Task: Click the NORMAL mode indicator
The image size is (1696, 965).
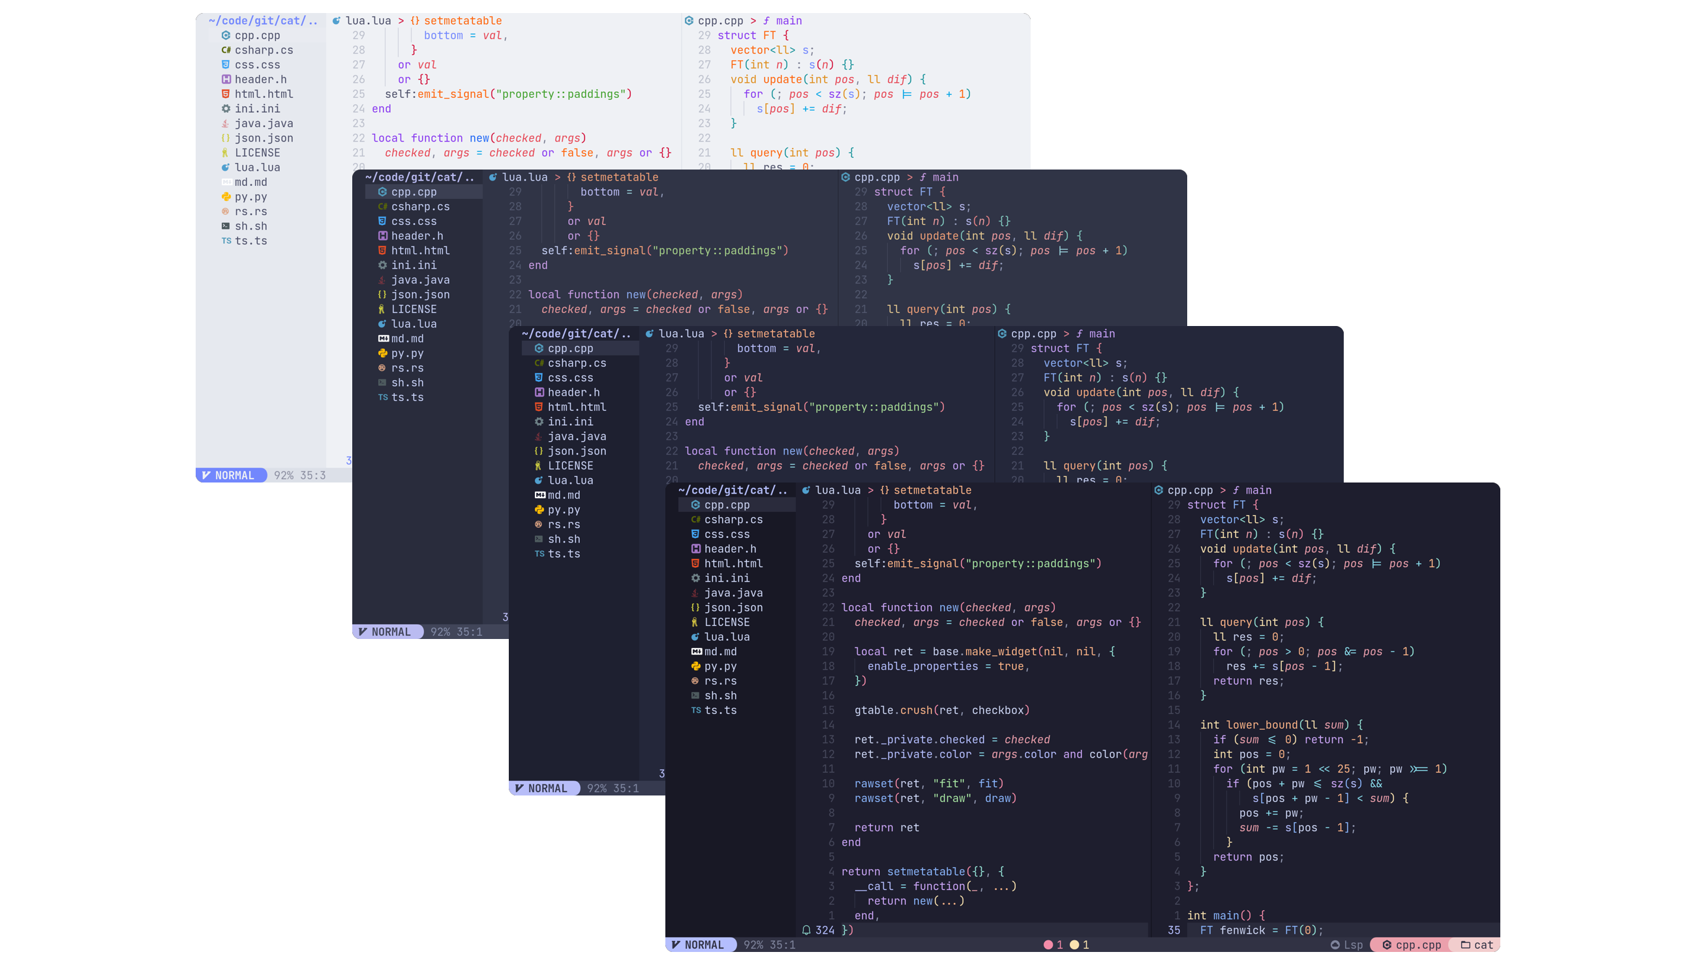Action: click(701, 944)
